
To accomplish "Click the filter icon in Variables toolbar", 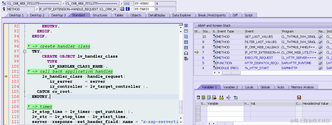I will coord(236,97).
